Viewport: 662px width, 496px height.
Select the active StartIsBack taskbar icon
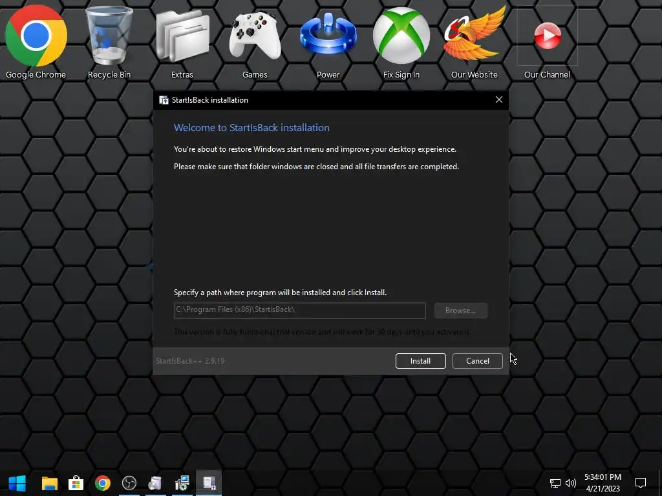click(209, 483)
